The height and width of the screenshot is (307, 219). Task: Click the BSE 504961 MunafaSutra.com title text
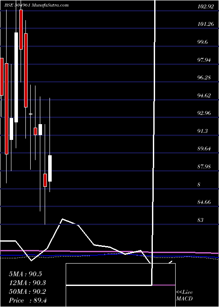click(x=36, y=5)
